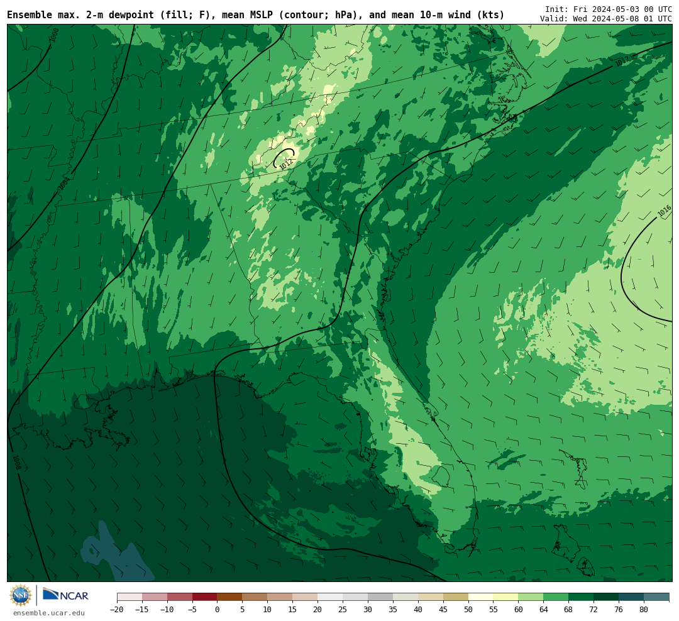Click Lake Okeechobee outline in Florida

coord(441,476)
